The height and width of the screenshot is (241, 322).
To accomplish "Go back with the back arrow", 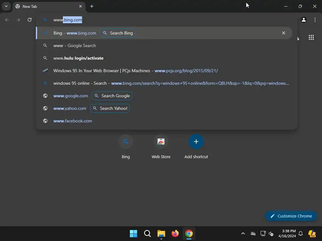I will pyautogui.click(x=7, y=20).
